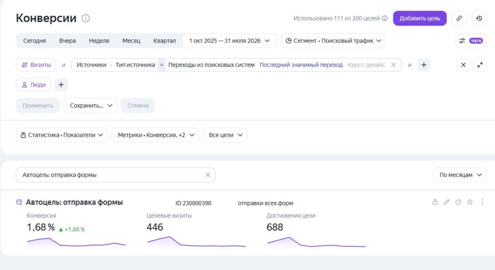Expand Статистика Показатели dropdown
The width and height of the screenshot is (495, 270).
point(61,135)
